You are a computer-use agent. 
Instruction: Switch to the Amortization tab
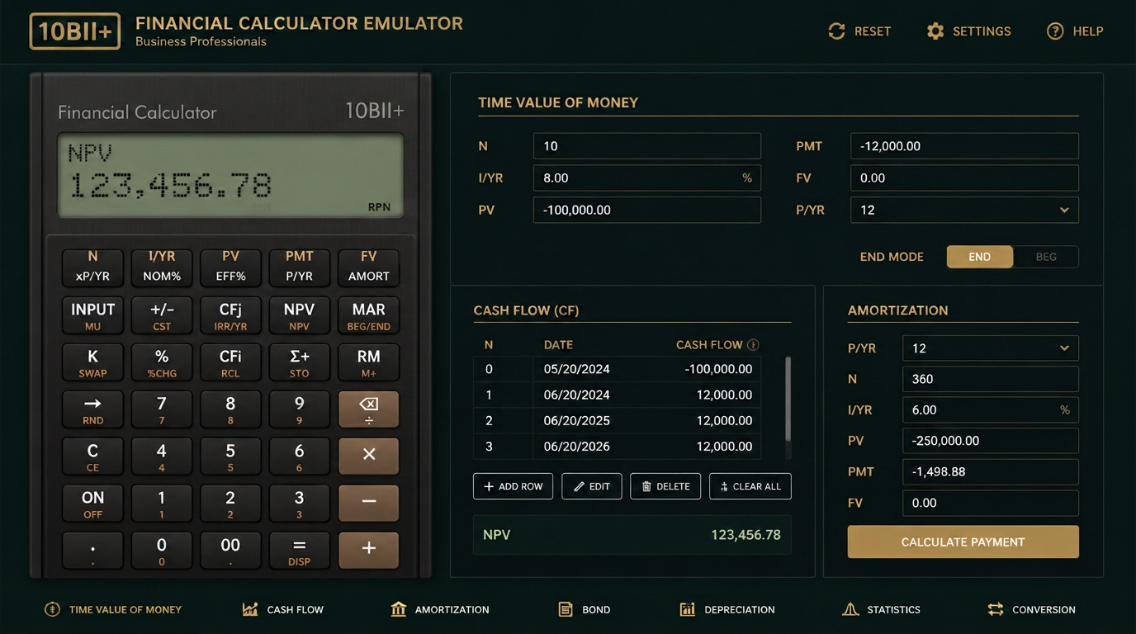pos(440,609)
